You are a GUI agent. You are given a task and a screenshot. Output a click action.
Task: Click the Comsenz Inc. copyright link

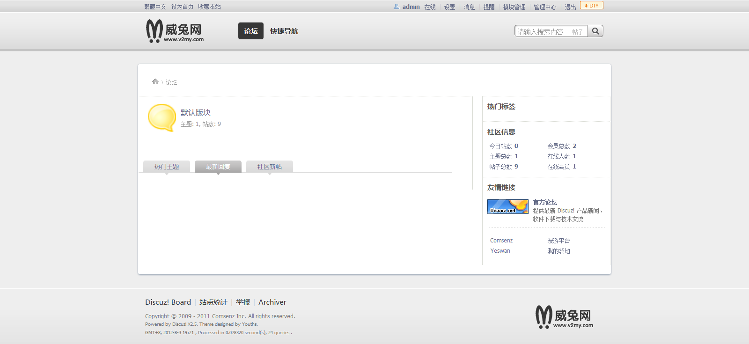coord(229,316)
